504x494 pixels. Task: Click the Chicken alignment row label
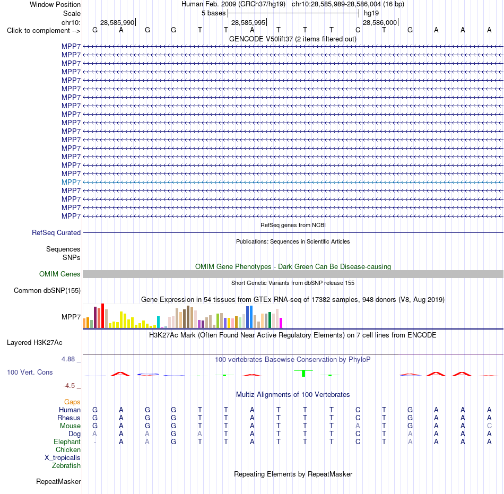pos(68,449)
